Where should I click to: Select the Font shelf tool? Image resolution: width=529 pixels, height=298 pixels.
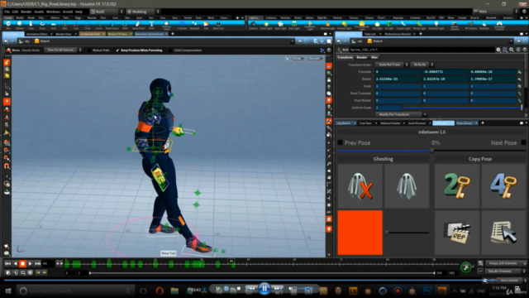(x=151, y=25)
